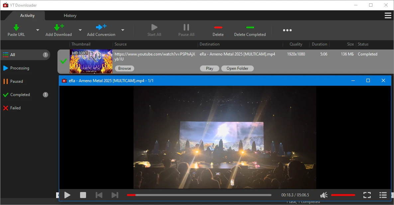
Task: Click the Open Folder button
Action: click(238, 68)
